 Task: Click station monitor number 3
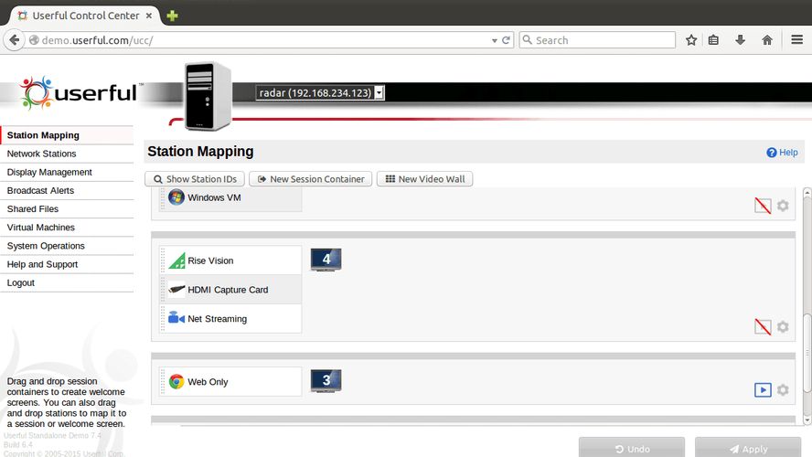(x=326, y=381)
